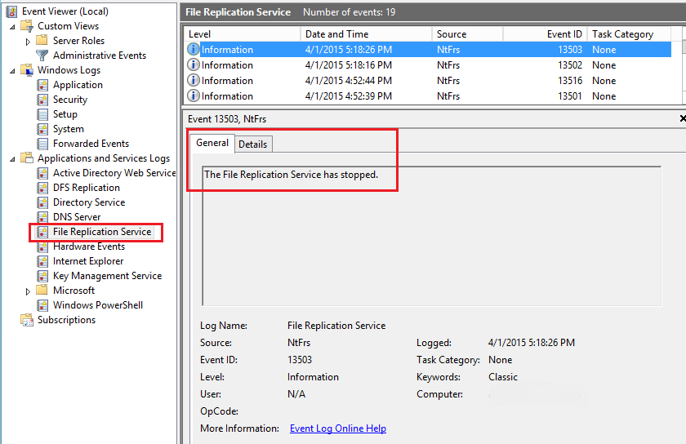Click the Keywords value Classic
686x444 pixels.
coord(503,377)
